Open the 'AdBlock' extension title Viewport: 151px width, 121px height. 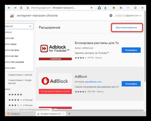[x=81, y=77]
